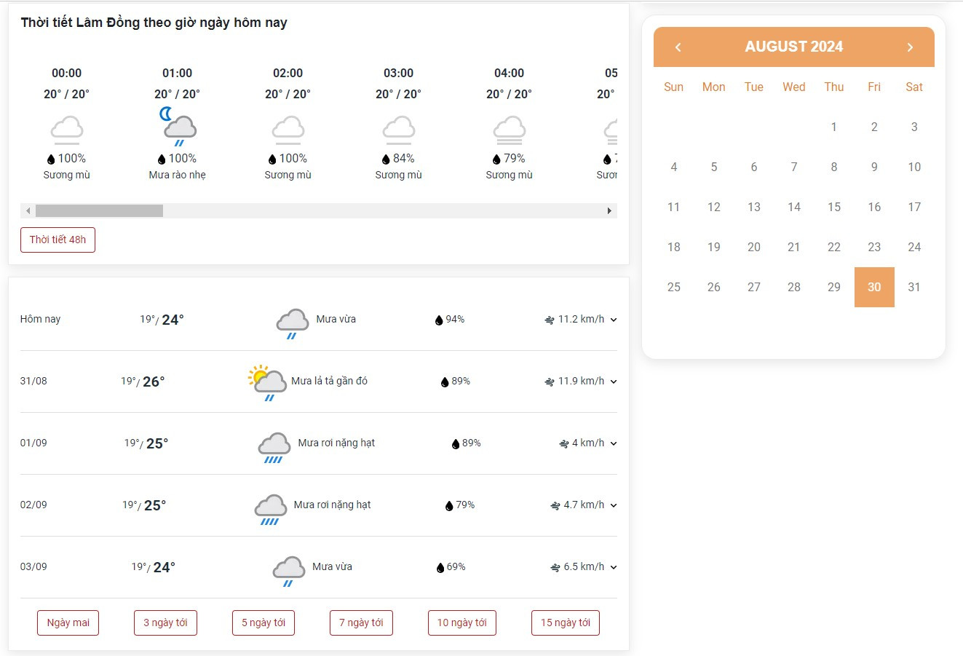Select August 30 in the calendar
The width and height of the screenshot is (963, 656).
(874, 287)
